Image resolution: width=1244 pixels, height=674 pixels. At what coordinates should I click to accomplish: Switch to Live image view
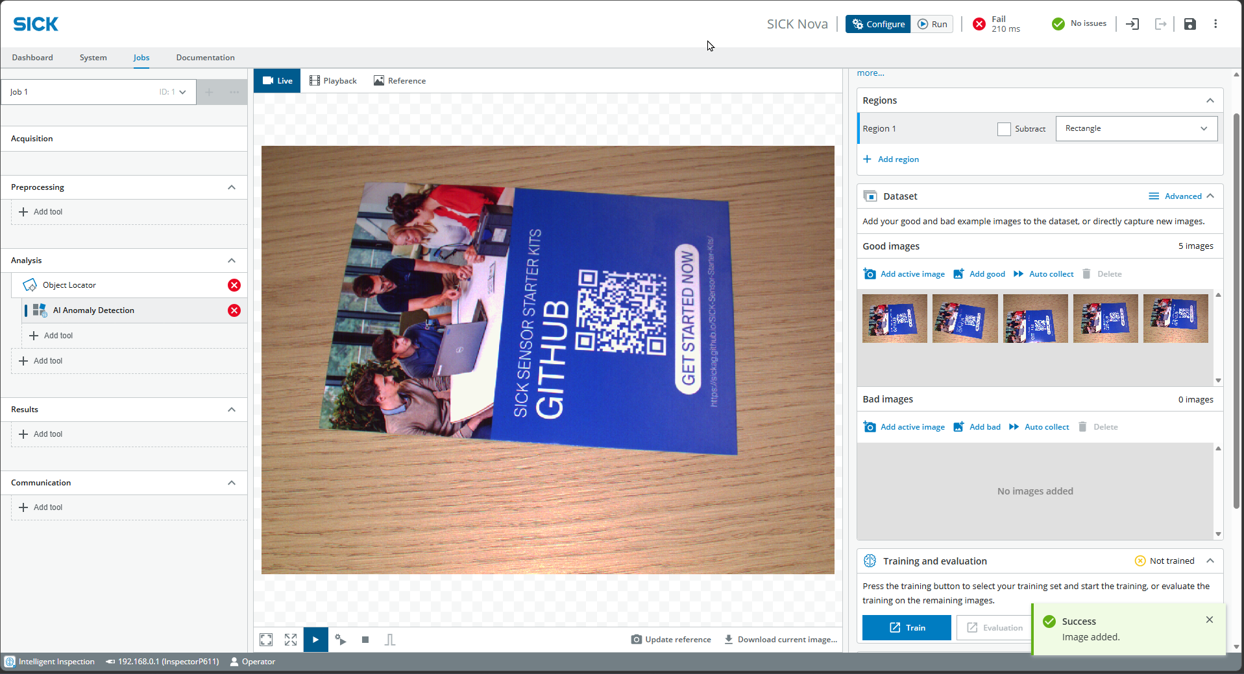click(x=277, y=81)
